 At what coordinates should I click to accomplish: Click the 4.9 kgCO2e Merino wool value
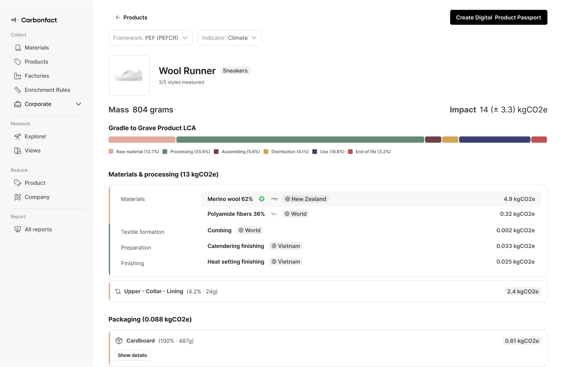pyautogui.click(x=519, y=199)
